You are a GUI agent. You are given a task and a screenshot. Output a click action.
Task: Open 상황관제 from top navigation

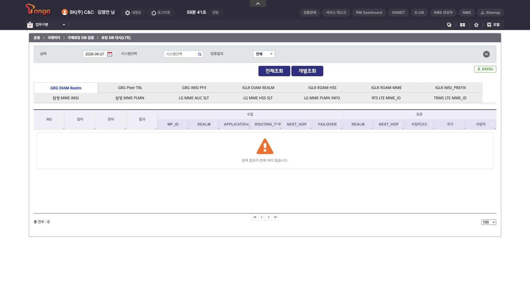(310, 13)
